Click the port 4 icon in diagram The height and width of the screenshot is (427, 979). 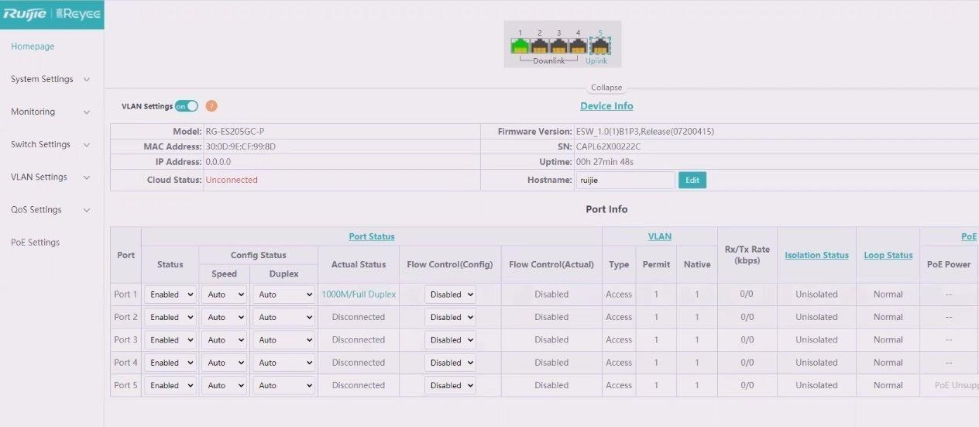pyautogui.click(x=578, y=46)
